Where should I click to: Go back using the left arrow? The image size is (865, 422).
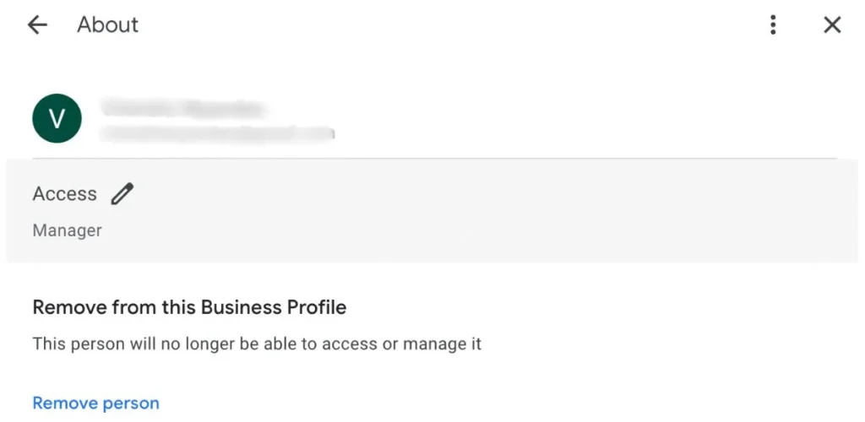pyautogui.click(x=37, y=24)
